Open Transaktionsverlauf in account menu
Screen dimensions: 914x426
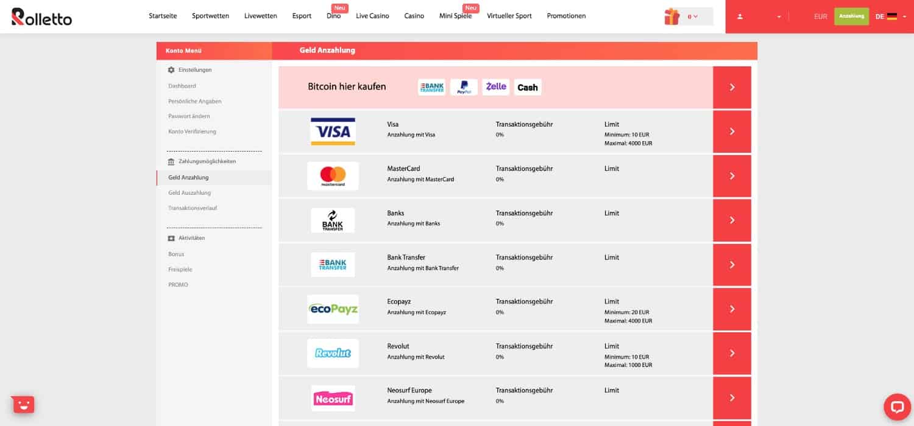coord(193,208)
